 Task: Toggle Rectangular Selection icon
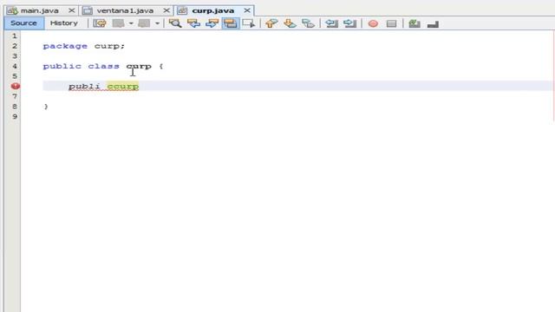point(249,23)
